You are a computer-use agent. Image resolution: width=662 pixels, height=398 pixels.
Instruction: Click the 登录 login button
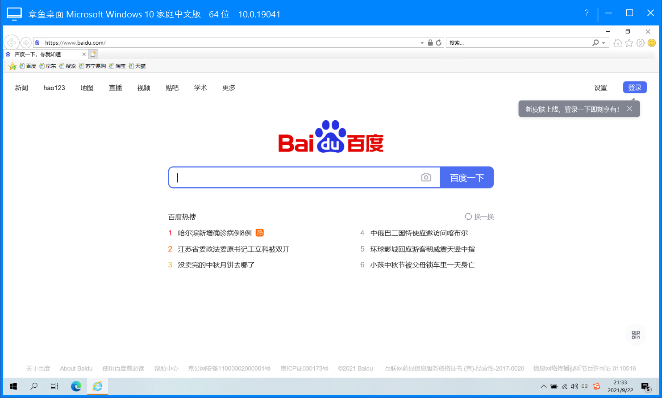(x=634, y=88)
